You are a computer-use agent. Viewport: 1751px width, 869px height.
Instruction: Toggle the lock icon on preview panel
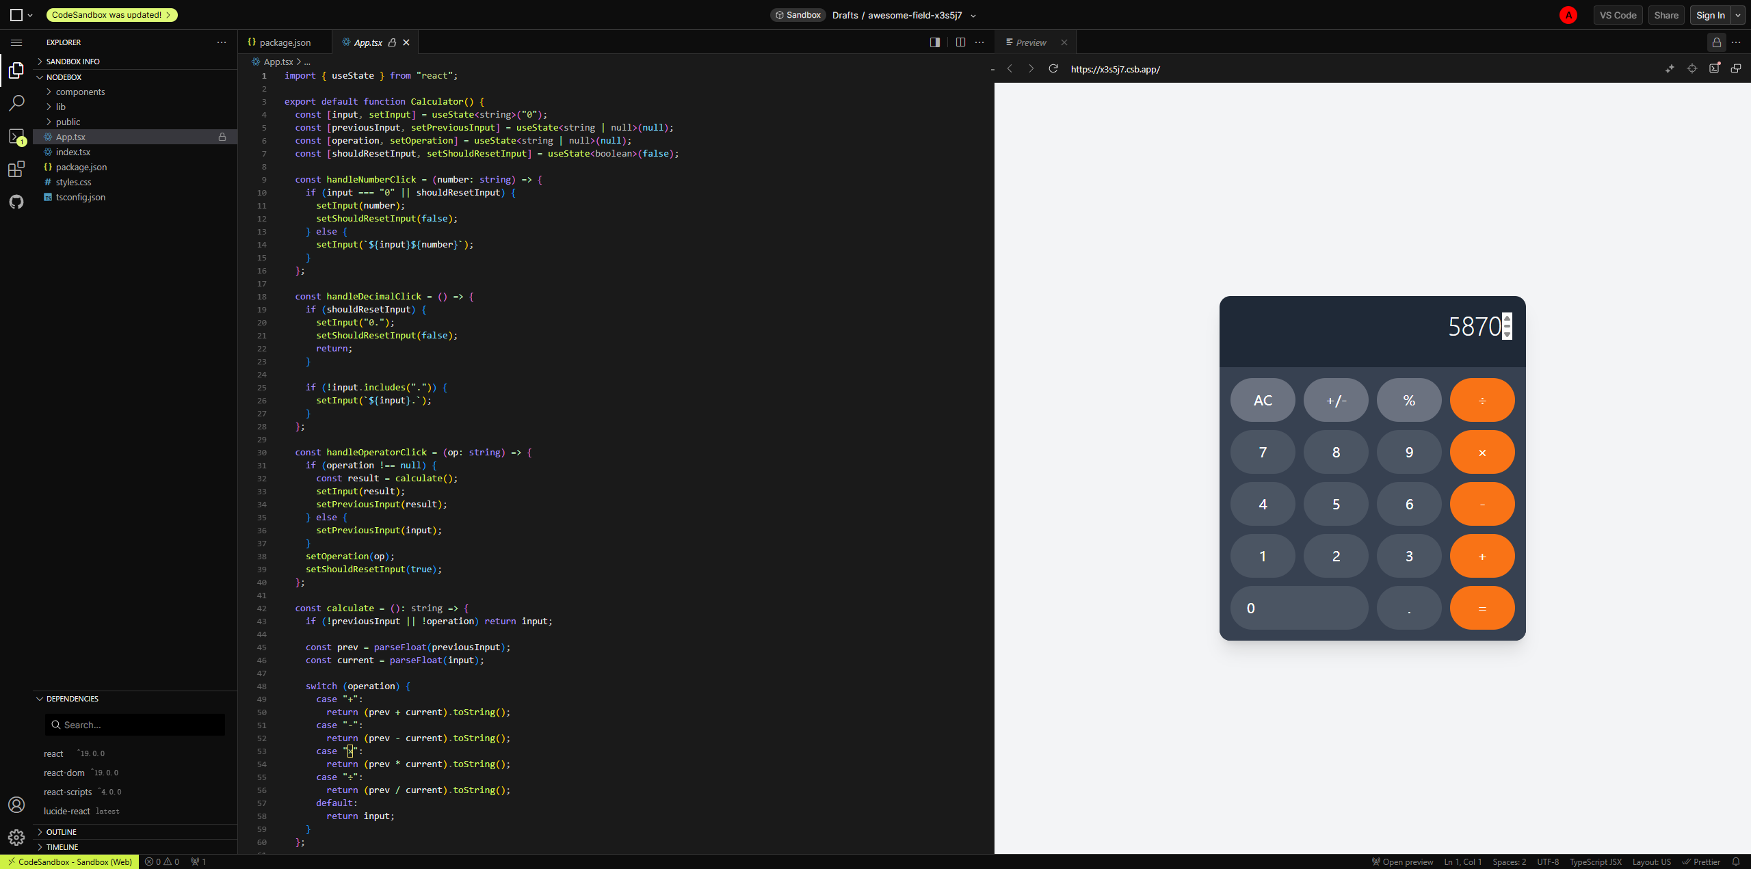click(1716, 42)
